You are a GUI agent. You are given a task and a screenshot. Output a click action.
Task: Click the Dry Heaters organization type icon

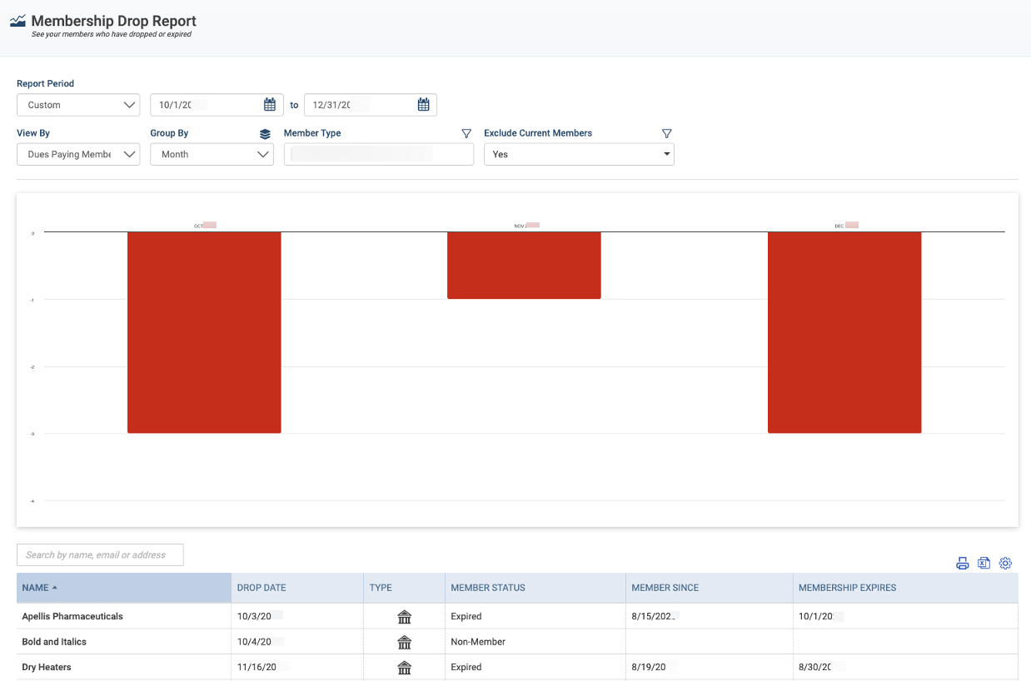pos(405,668)
